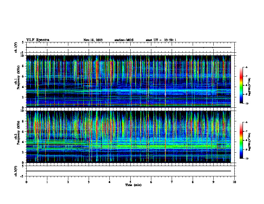
Task: Click the "-5" tick on ch.3(V) axis
Action: click(22, 177)
